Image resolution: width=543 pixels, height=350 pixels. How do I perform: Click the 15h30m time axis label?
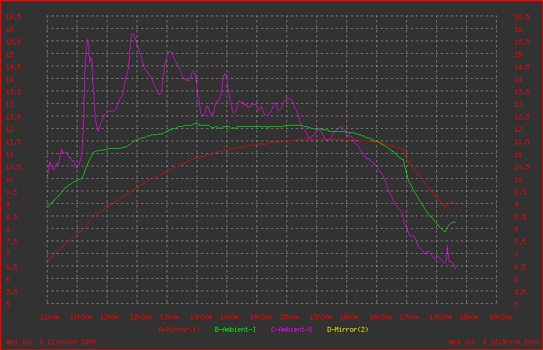[x=321, y=317]
